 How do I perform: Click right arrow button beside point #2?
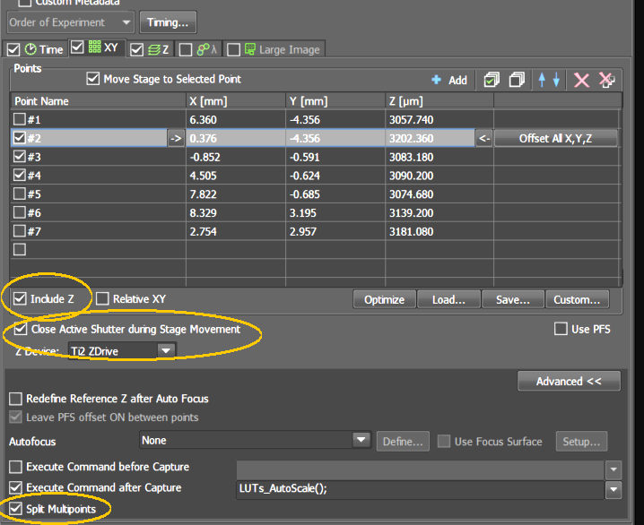point(176,138)
